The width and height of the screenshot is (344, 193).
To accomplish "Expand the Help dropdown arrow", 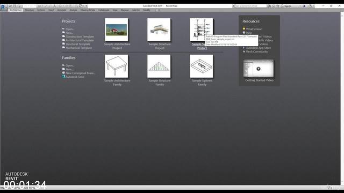I will coord(313,6).
